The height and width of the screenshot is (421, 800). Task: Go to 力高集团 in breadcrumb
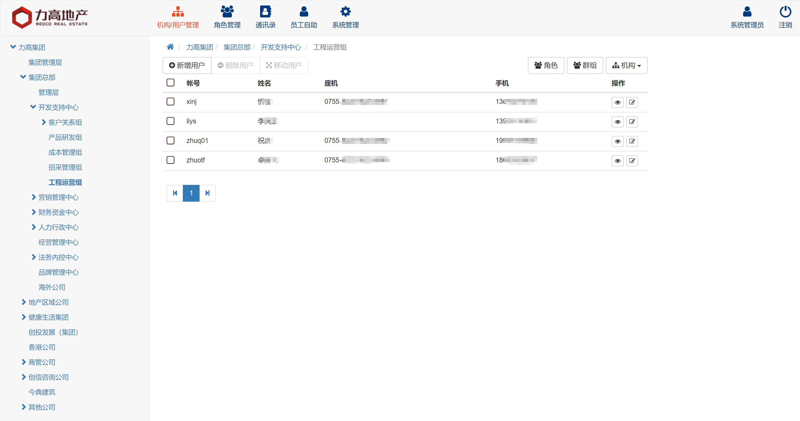click(199, 47)
